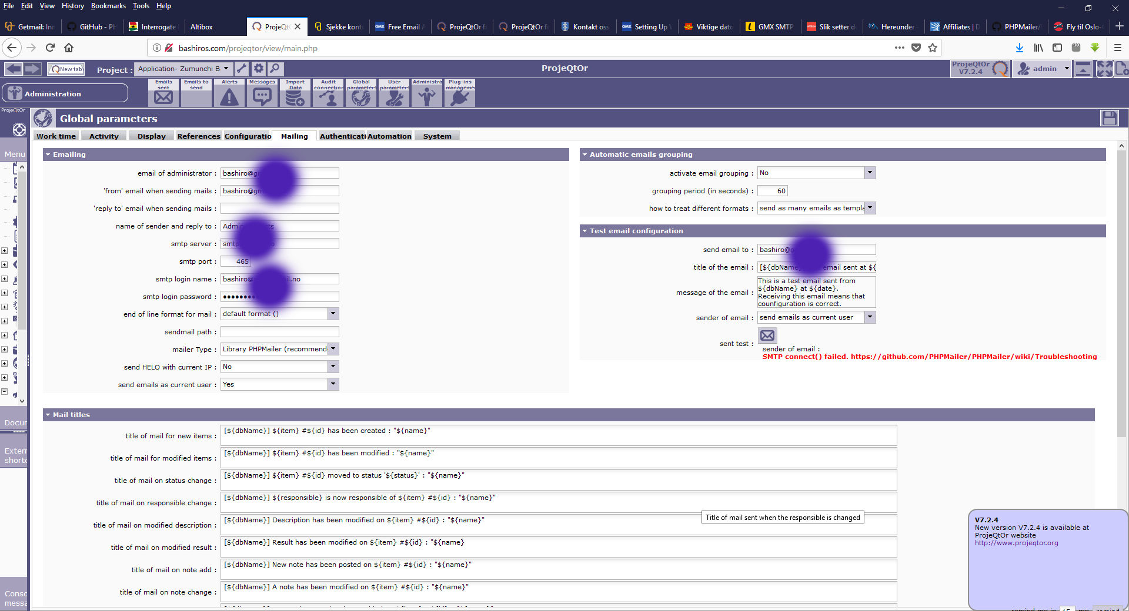
Task: Expand the Project selector dropdown
Action: 226,69
